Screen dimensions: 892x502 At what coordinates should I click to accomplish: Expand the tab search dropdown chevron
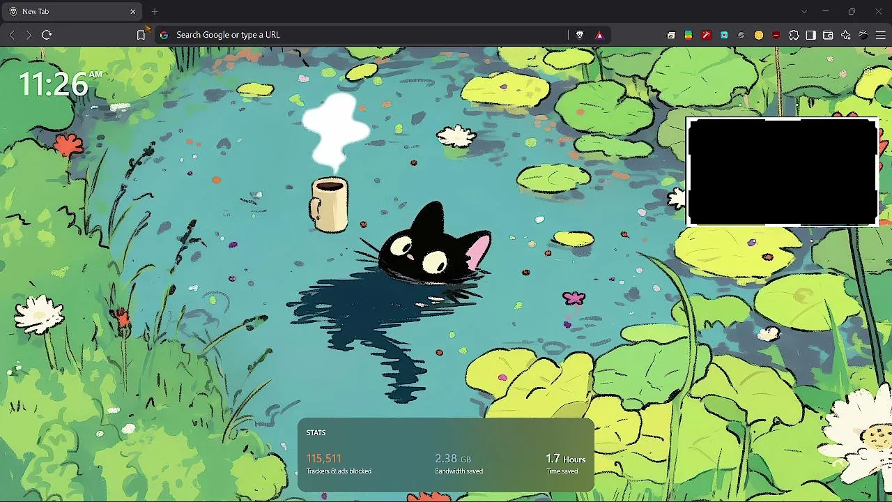pyautogui.click(x=804, y=12)
